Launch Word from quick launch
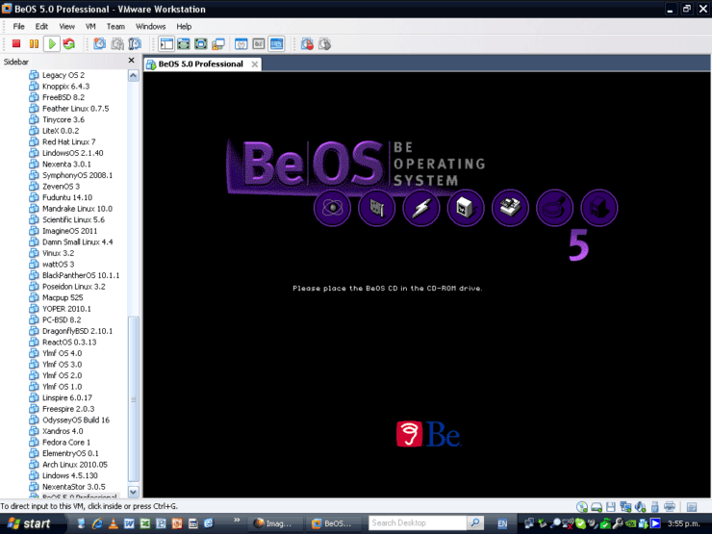The image size is (712, 534). pos(129,523)
